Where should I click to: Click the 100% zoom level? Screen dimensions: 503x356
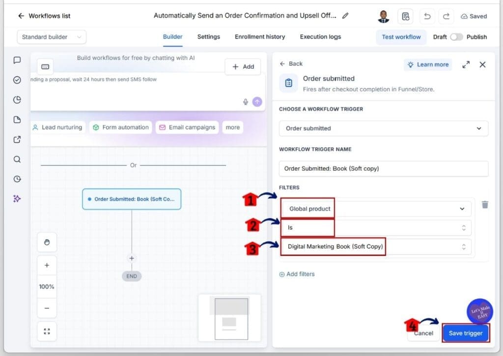[x=47, y=287]
